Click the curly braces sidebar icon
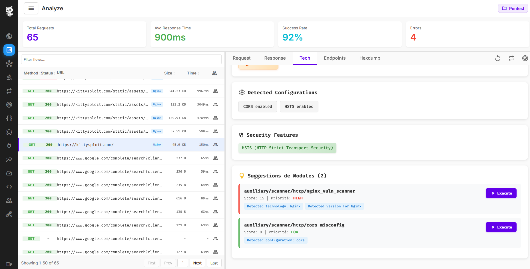Viewport: 530px width, 269px height. pyautogui.click(x=9, y=118)
